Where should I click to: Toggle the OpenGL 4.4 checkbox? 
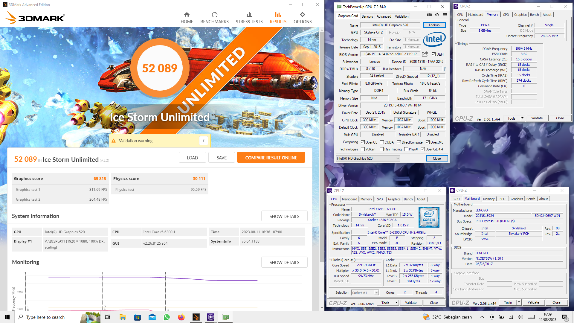tap(423, 149)
